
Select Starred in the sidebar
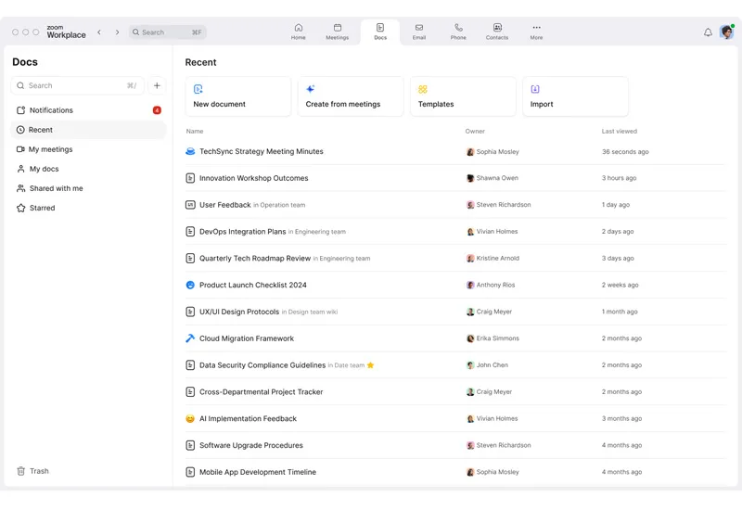[x=42, y=208]
